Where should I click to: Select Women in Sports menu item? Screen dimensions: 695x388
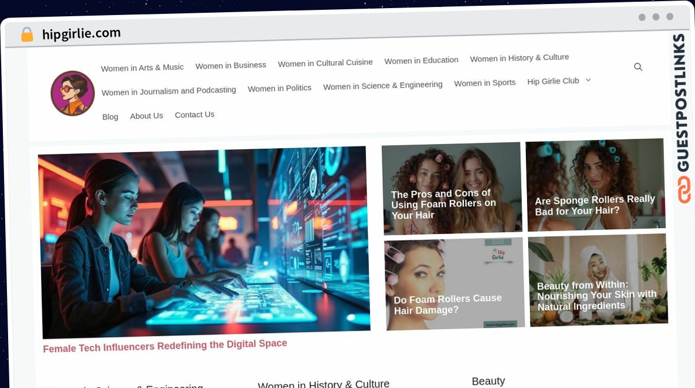[485, 83]
